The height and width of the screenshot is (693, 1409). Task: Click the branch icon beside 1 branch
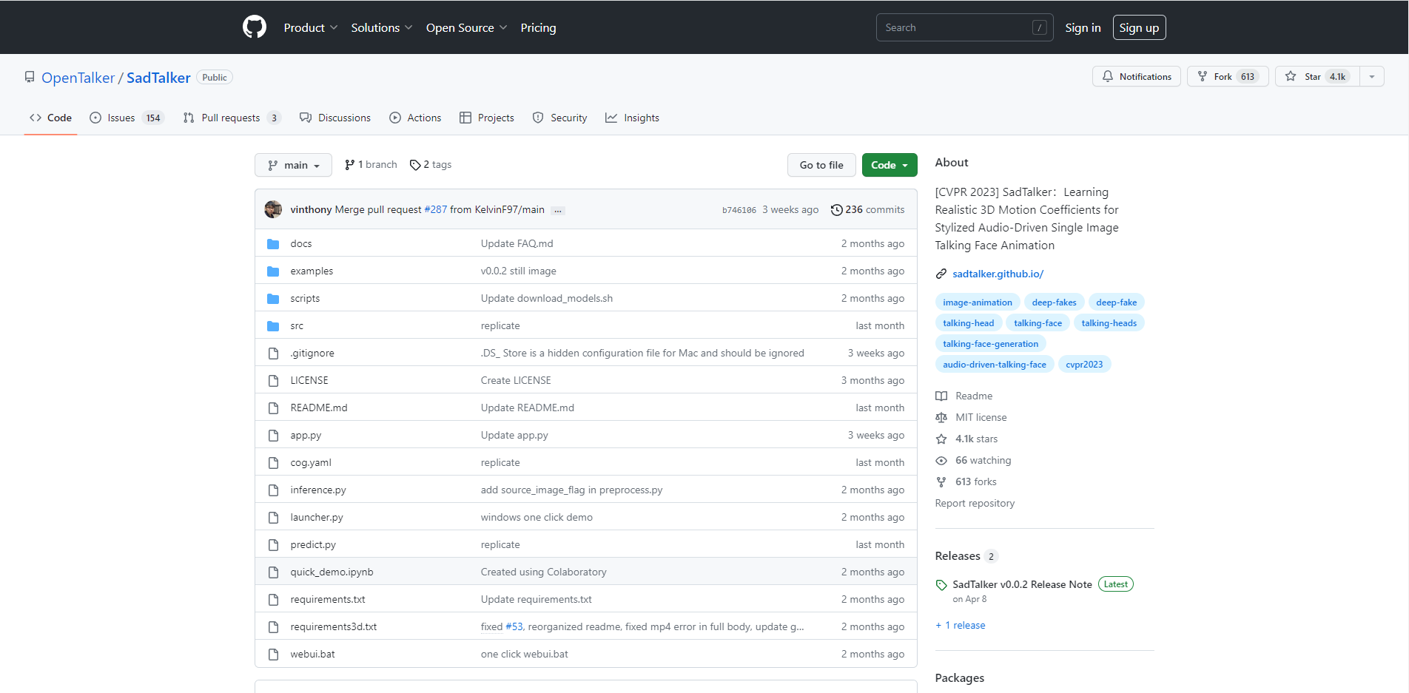point(349,165)
